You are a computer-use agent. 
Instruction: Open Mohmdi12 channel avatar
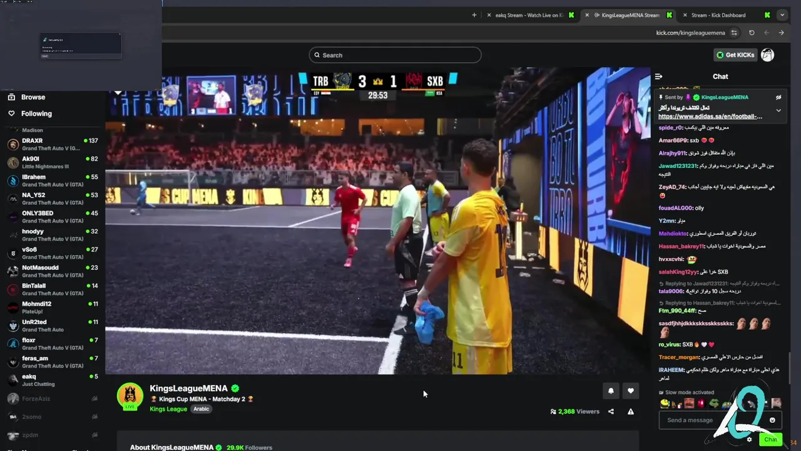pyautogui.click(x=13, y=308)
